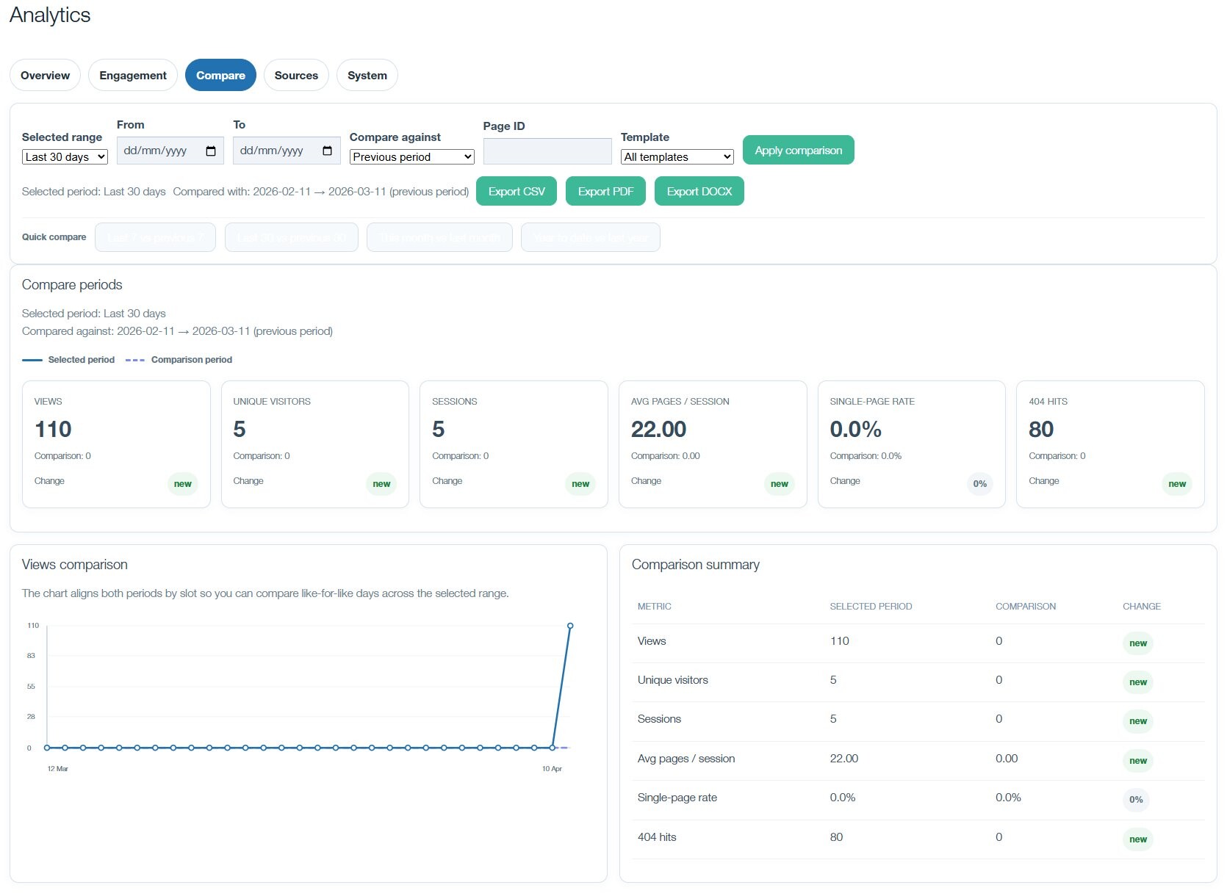Click the Export DOCX button

point(699,192)
